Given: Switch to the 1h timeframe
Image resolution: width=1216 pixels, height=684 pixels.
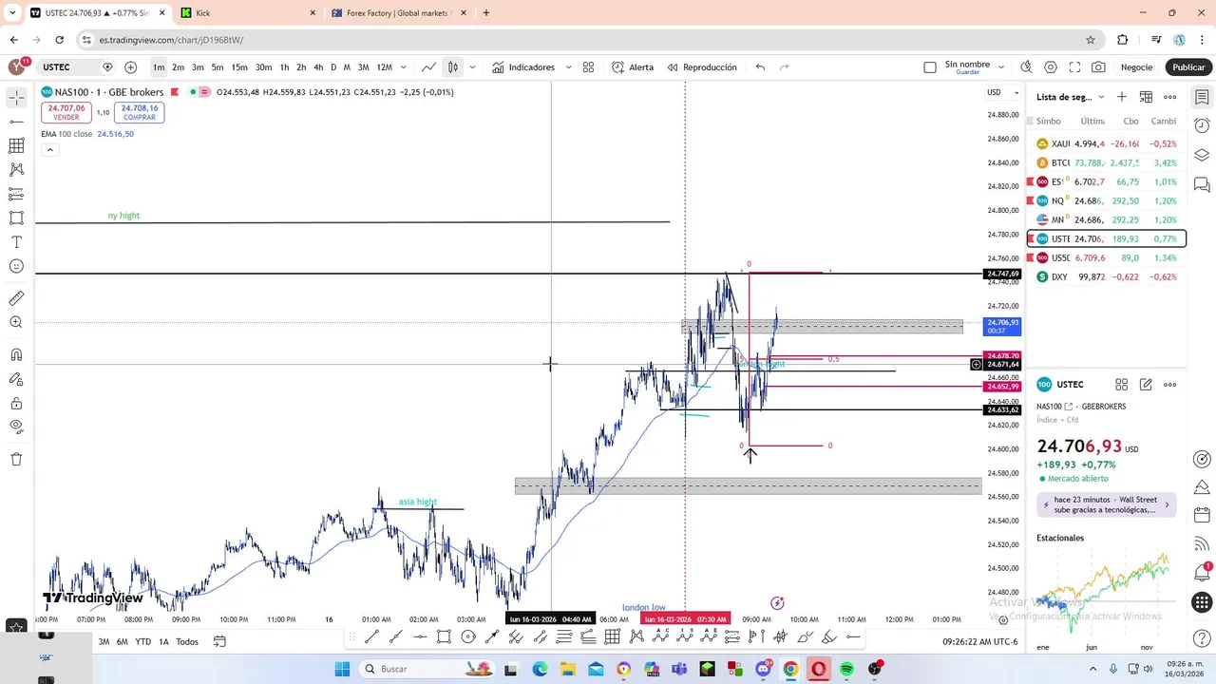Looking at the screenshot, I should click(x=284, y=67).
